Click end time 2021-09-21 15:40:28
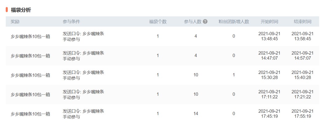This screenshot has height=125, width=332. tap(302, 75)
